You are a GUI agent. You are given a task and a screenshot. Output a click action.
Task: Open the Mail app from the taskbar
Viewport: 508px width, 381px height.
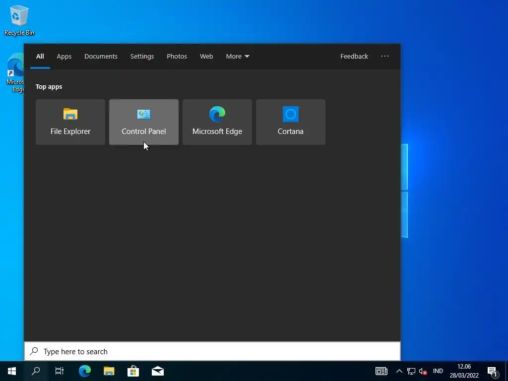point(157,371)
